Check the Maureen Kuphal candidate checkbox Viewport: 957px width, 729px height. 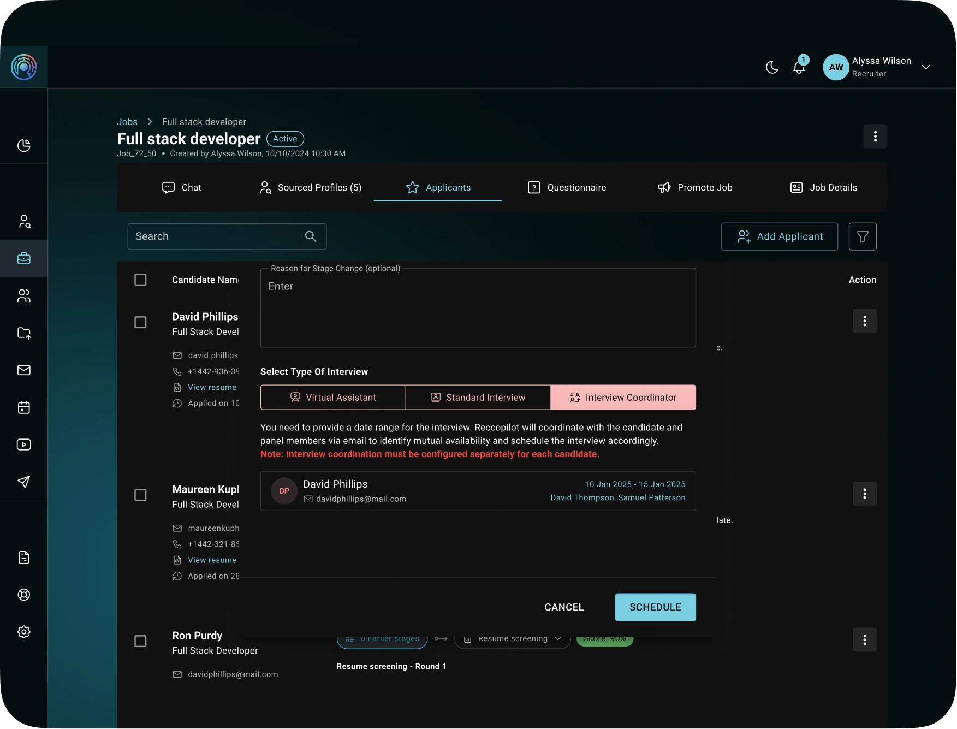click(140, 495)
